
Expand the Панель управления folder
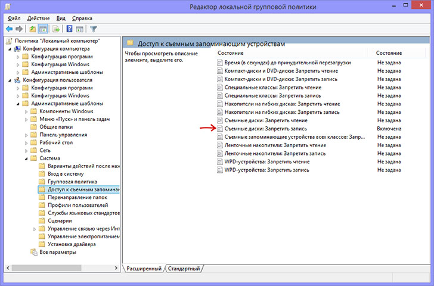26,135
